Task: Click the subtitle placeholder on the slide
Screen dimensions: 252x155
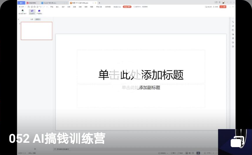Action: click(141, 88)
